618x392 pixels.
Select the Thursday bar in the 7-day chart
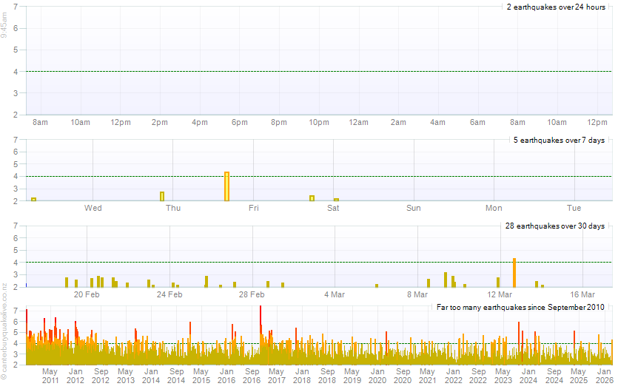click(x=161, y=196)
